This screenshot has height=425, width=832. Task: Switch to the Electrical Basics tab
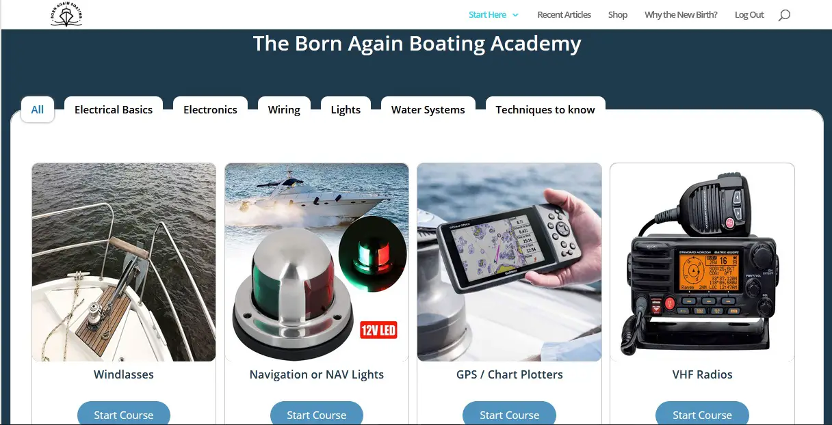pyautogui.click(x=114, y=109)
